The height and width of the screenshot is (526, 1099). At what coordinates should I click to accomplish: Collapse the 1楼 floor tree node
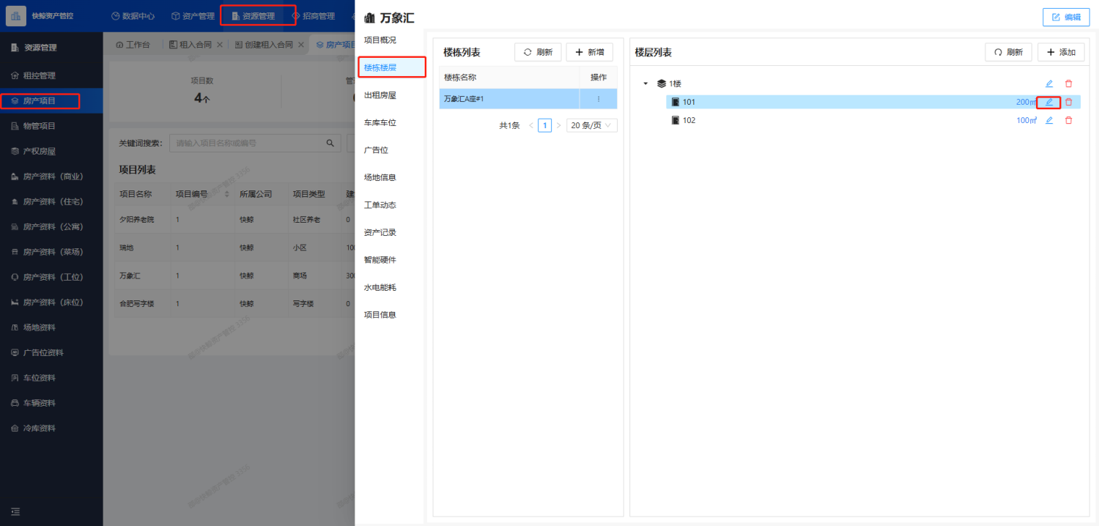pos(645,84)
